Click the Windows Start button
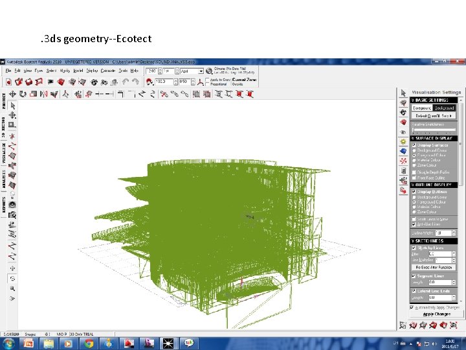The width and height of the screenshot is (466, 350). (8, 344)
